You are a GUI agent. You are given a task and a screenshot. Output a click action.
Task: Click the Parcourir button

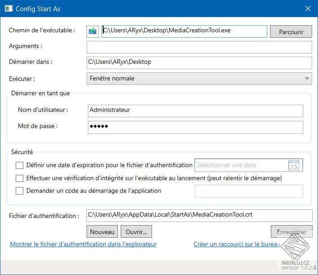point(291,31)
